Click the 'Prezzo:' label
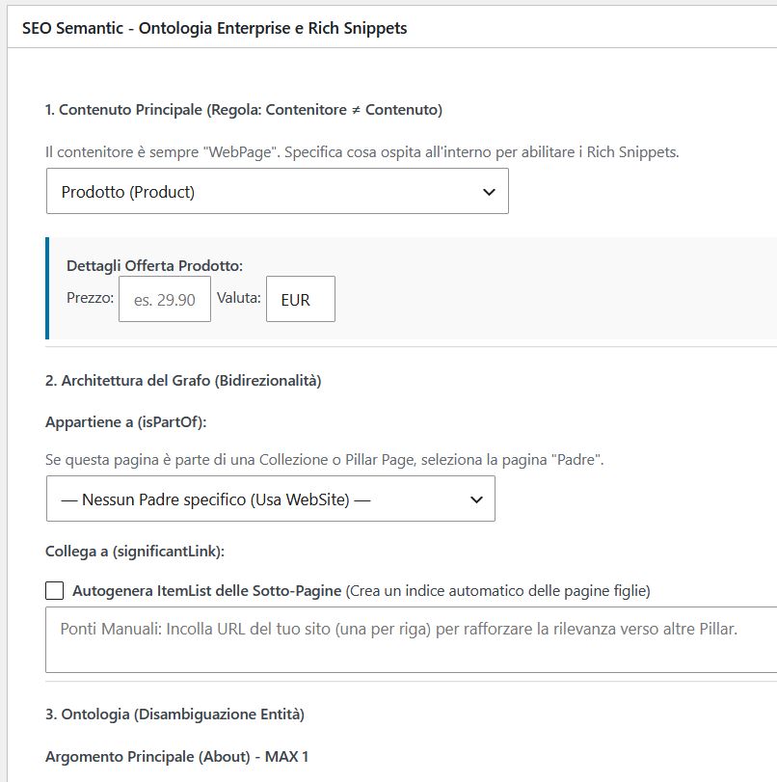Image resolution: width=777 pixels, height=782 pixels. click(x=91, y=298)
